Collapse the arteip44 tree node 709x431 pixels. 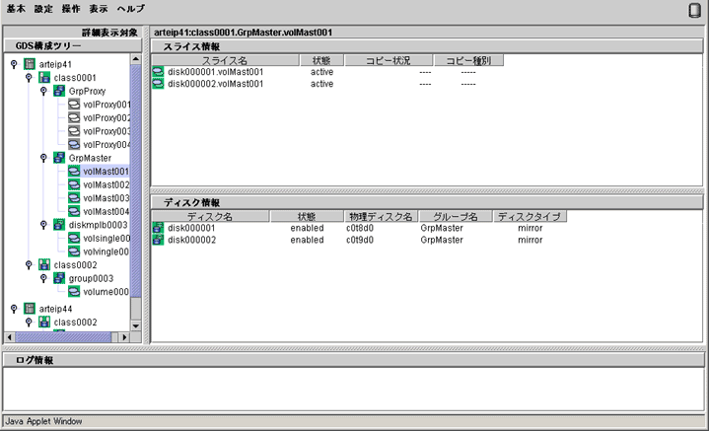(x=14, y=309)
